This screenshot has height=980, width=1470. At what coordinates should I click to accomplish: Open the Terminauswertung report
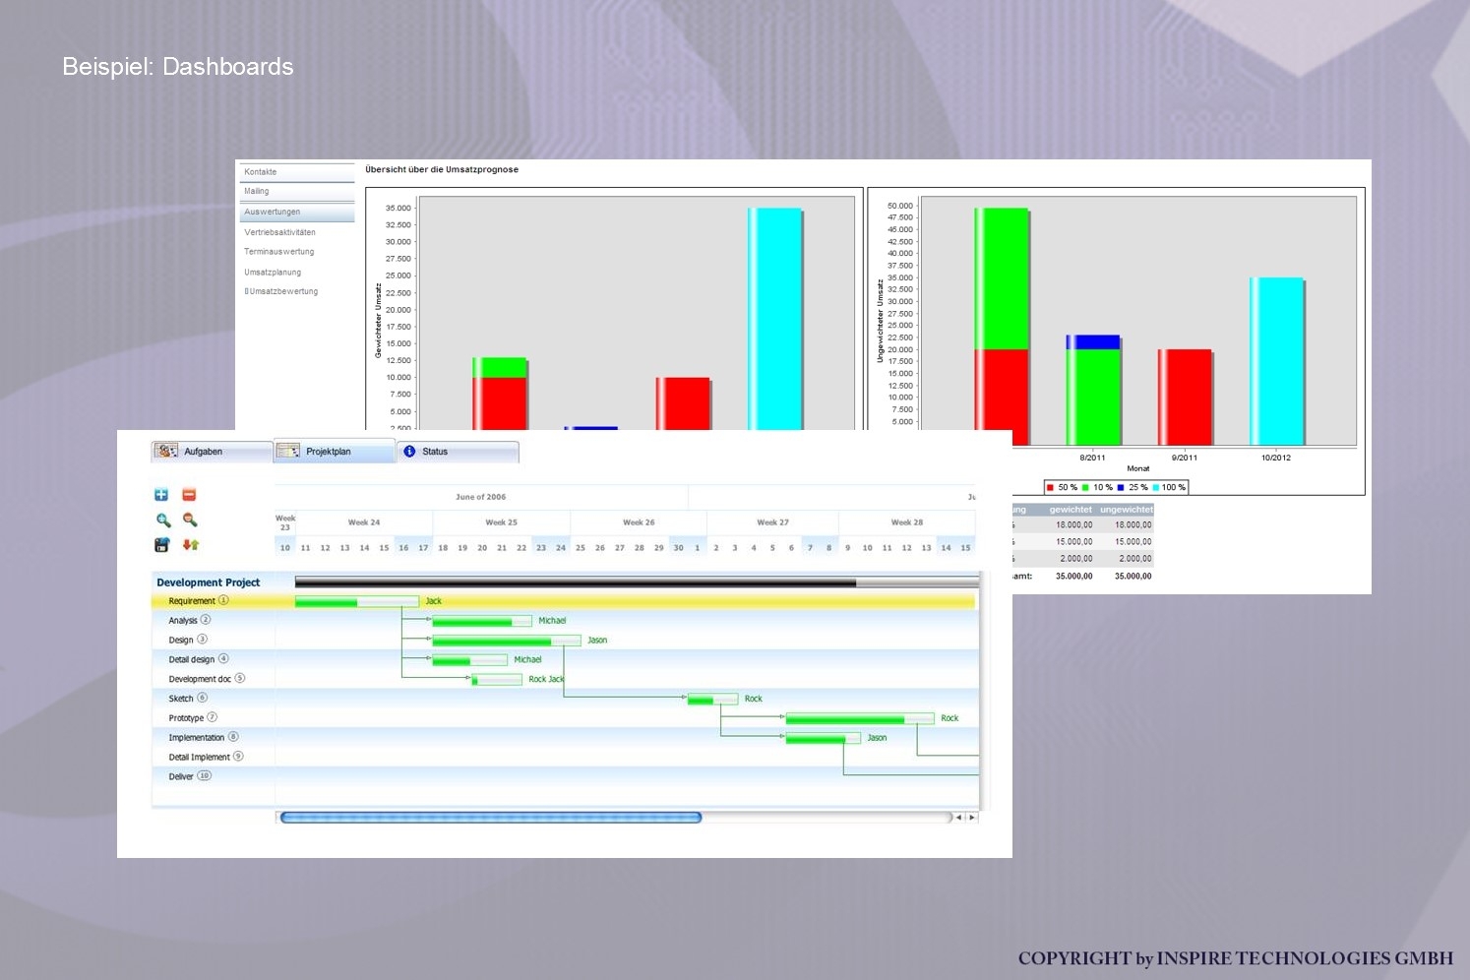(x=279, y=252)
